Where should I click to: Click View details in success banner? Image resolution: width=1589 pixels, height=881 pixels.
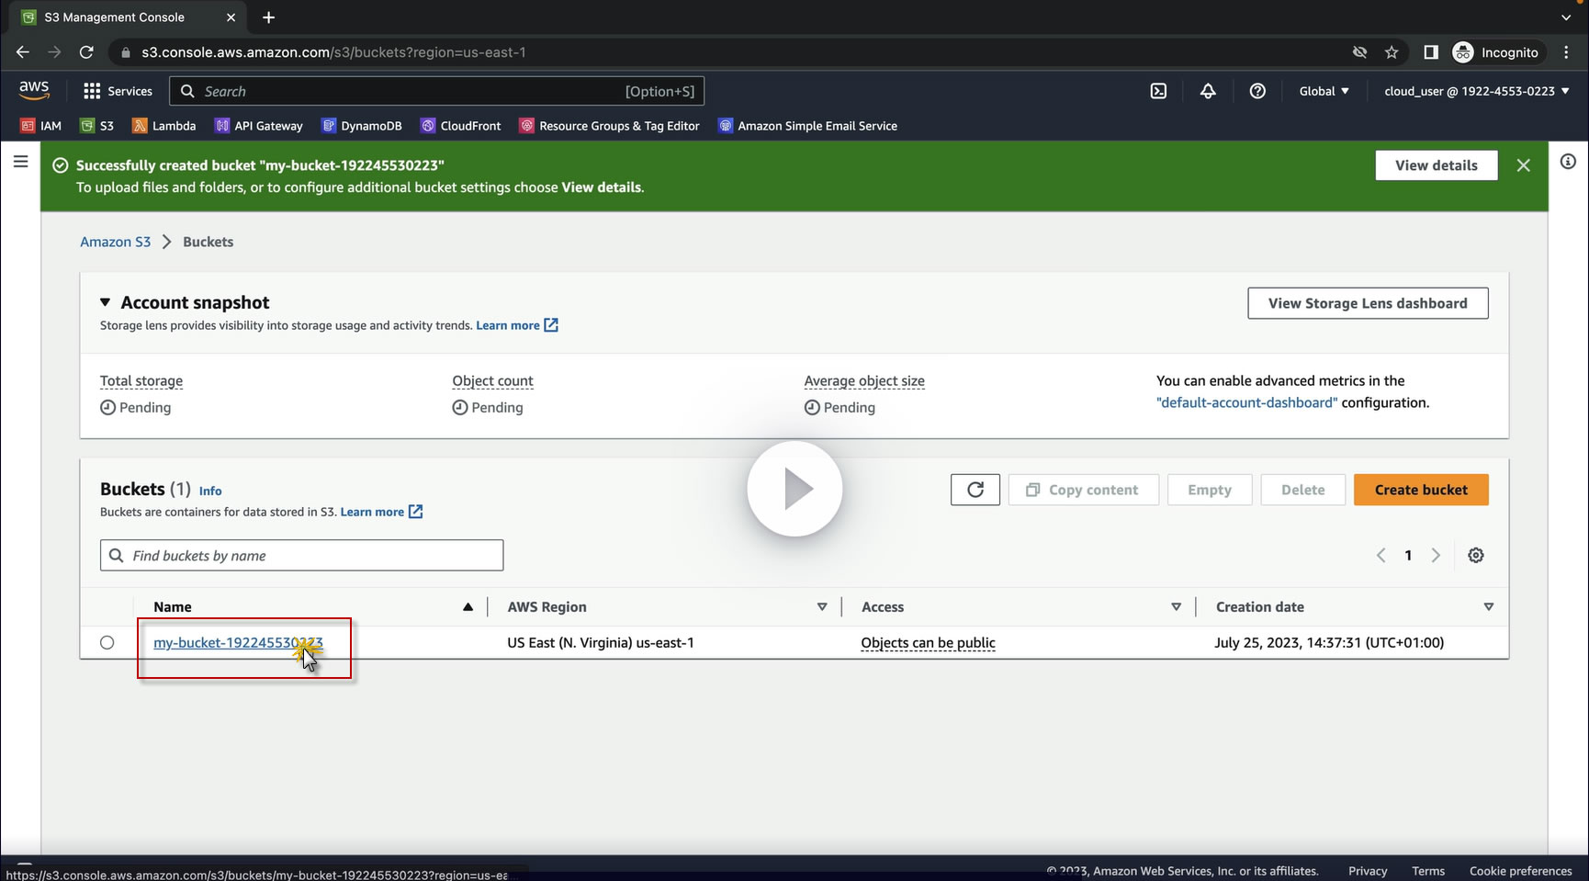[1437, 165]
